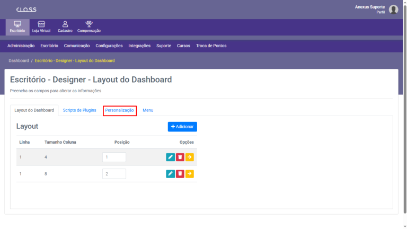Click the position field containing 1

[x=114, y=157]
